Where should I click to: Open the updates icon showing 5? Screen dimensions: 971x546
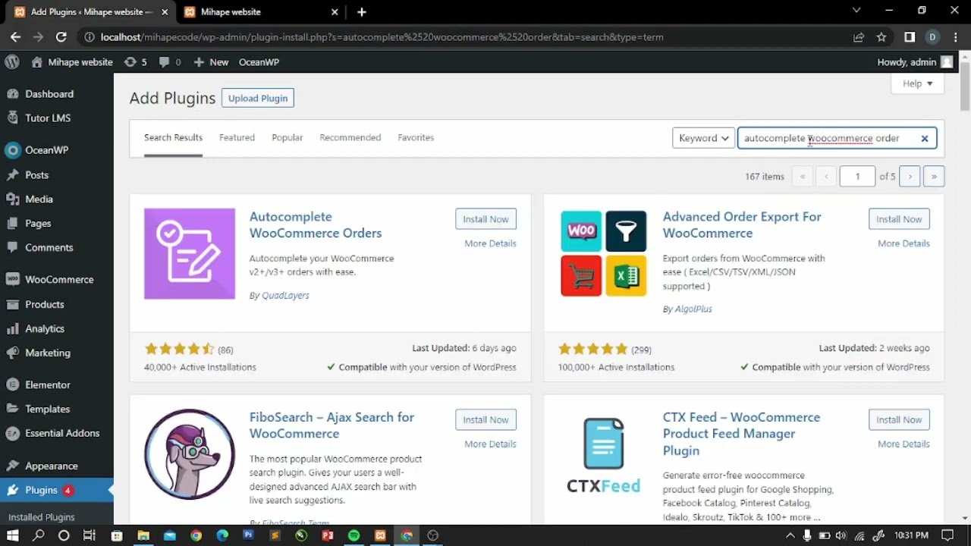pyautogui.click(x=135, y=62)
